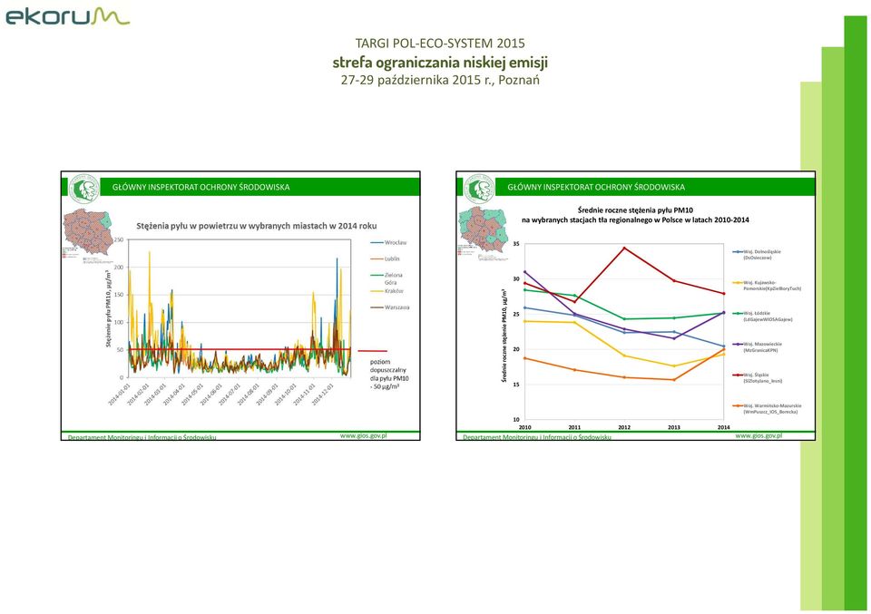Select the Woj. Łódzkie legend entry
Screen dimensions: 871x614
[763, 317]
